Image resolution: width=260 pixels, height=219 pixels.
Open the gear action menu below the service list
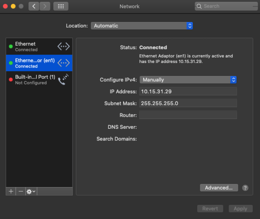pyautogui.click(x=30, y=191)
